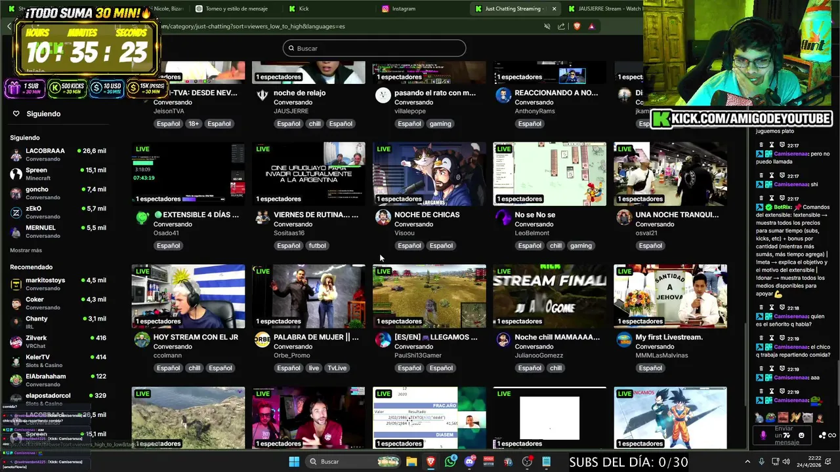Open Zilverk VRChat channel
This screenshot has width=840, height=472.
[58, 342]
